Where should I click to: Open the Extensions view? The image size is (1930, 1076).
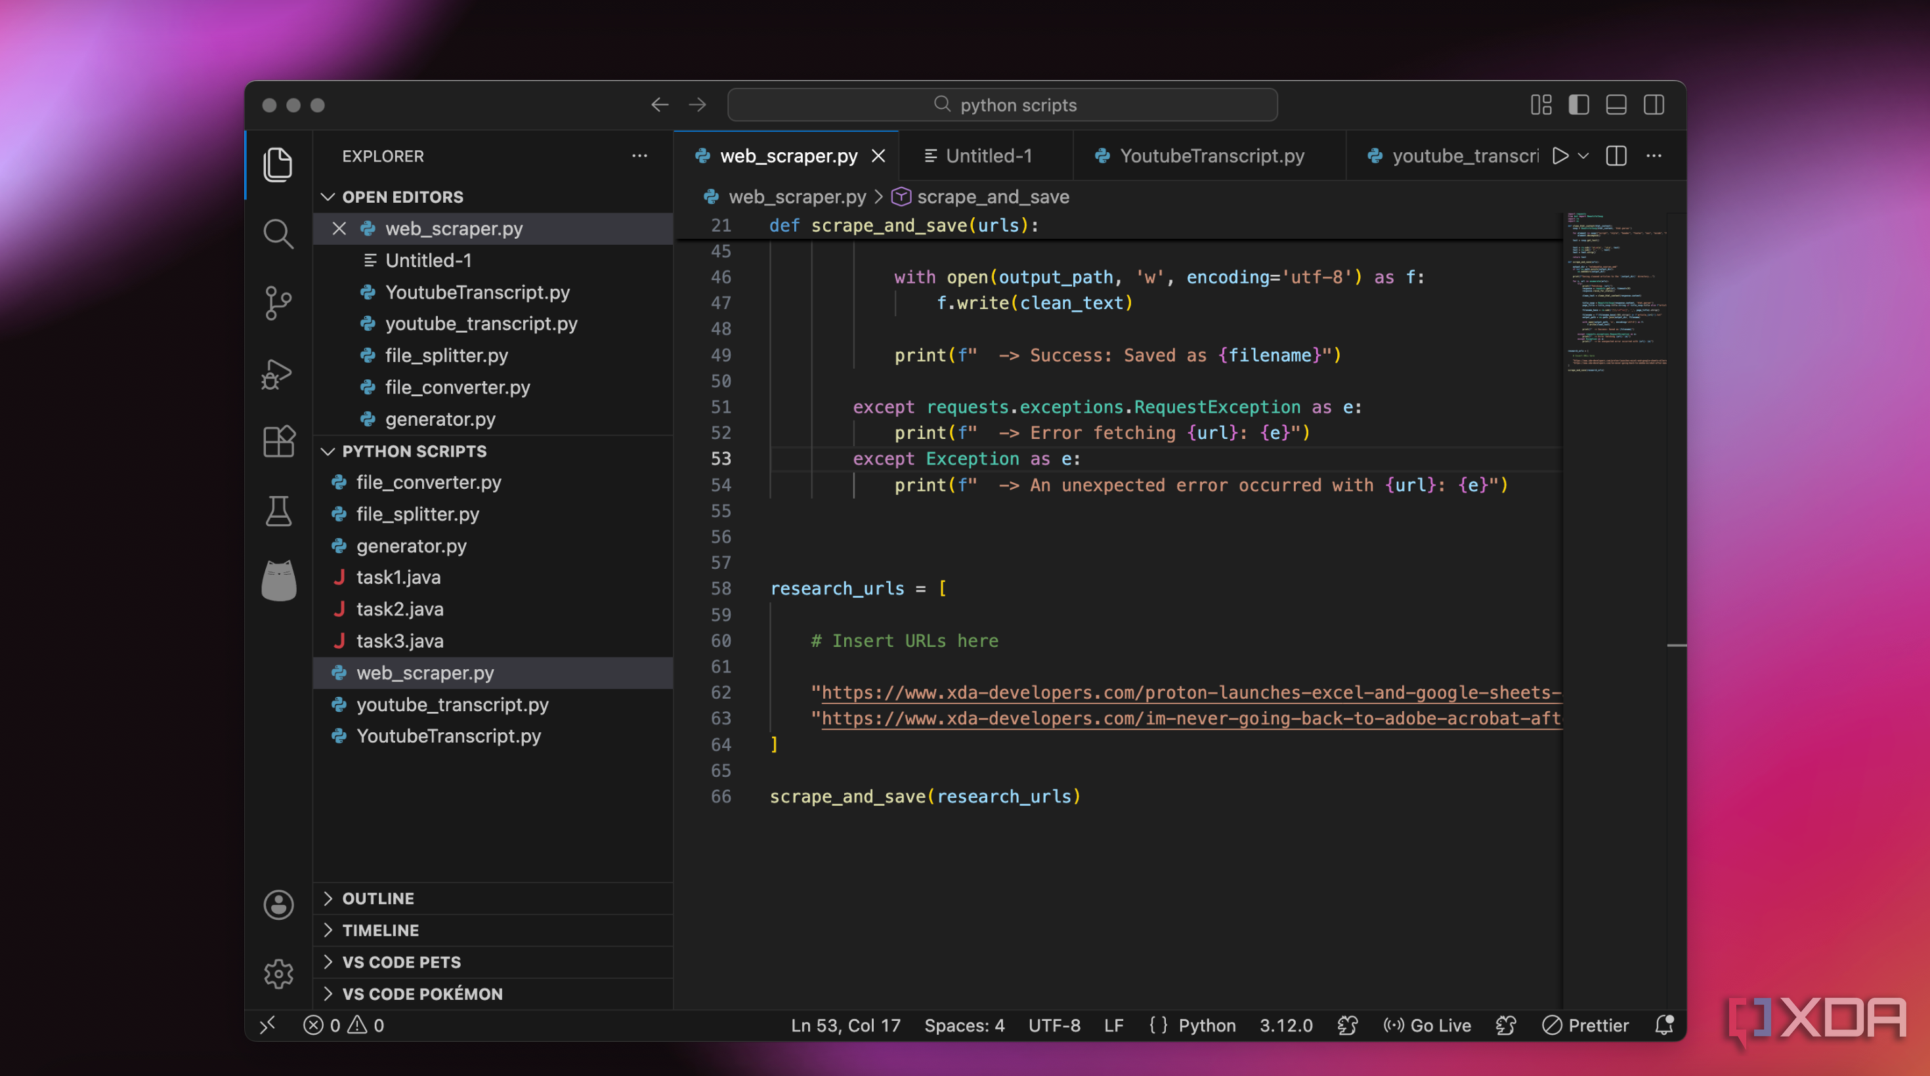click(x=278, y=442)
